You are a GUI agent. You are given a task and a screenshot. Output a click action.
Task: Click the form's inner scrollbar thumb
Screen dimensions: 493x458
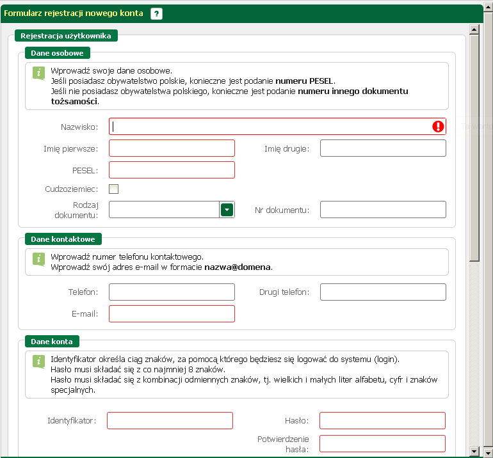pos(474,148)
